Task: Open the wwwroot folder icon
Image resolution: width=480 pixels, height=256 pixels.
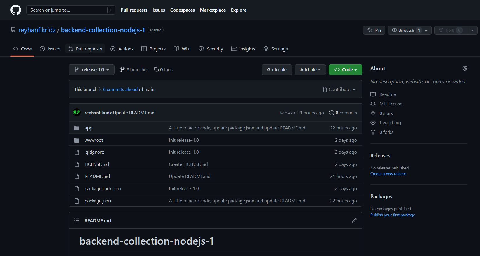Action: click(77, 140)
